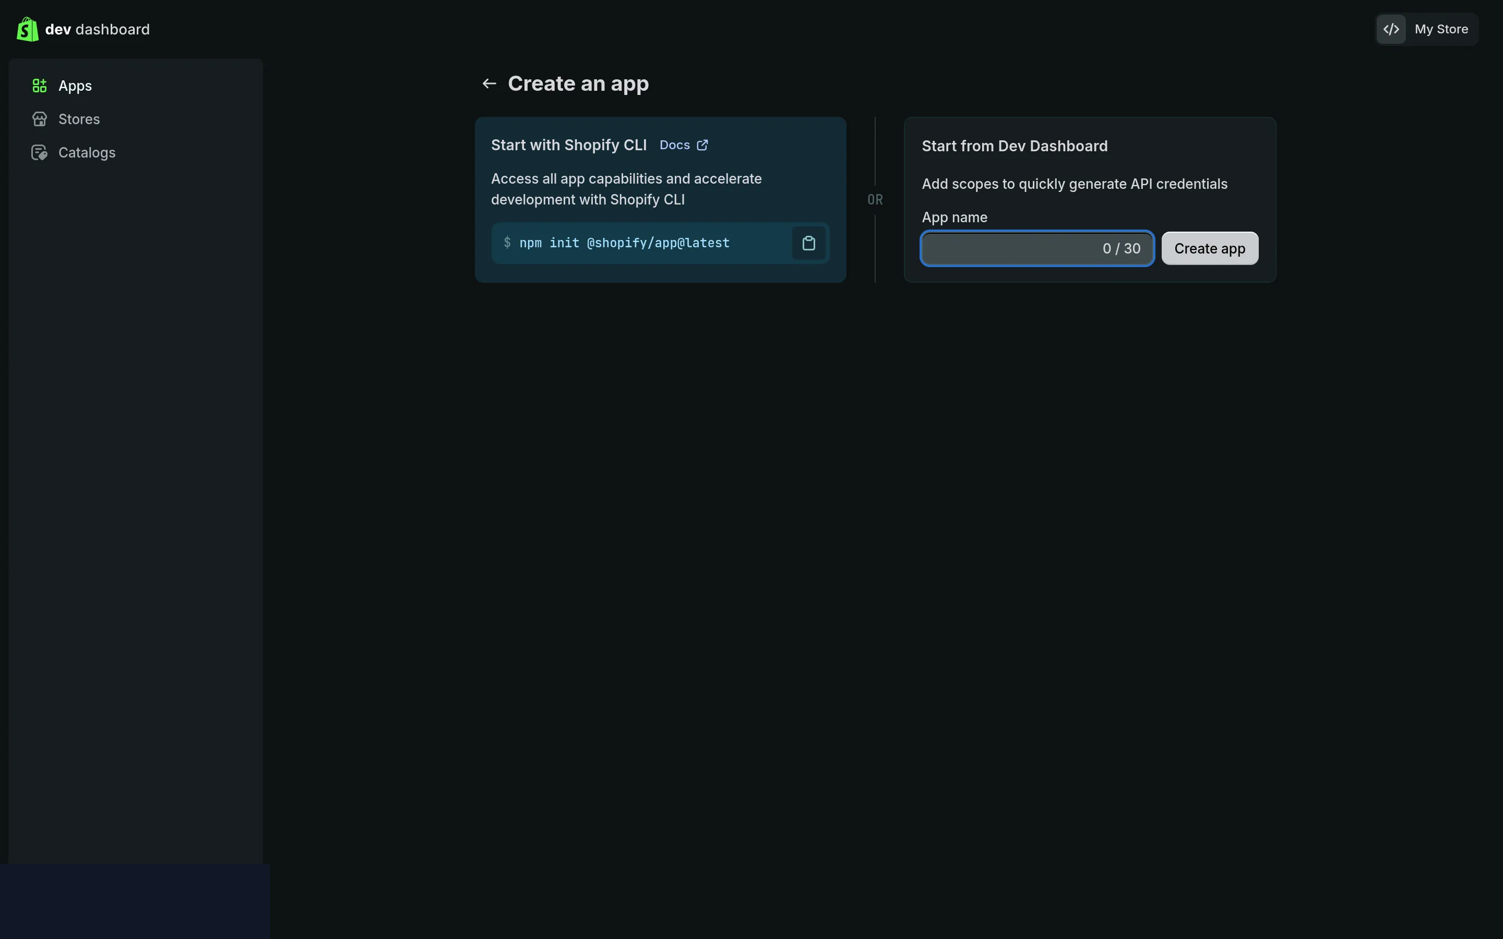Viewport: 1503px width, 939px height.
Task: Click the Create app button
Action: tap(1210, 248)
